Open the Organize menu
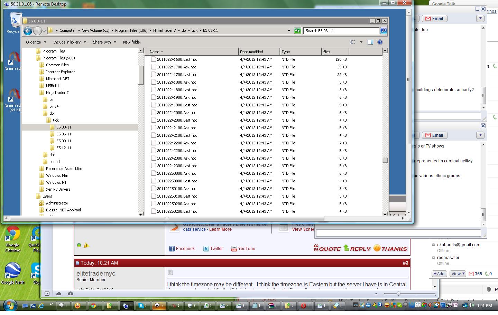Image resolution: width=498 pixels, height=315 pixels. click(x=36, y=42)
